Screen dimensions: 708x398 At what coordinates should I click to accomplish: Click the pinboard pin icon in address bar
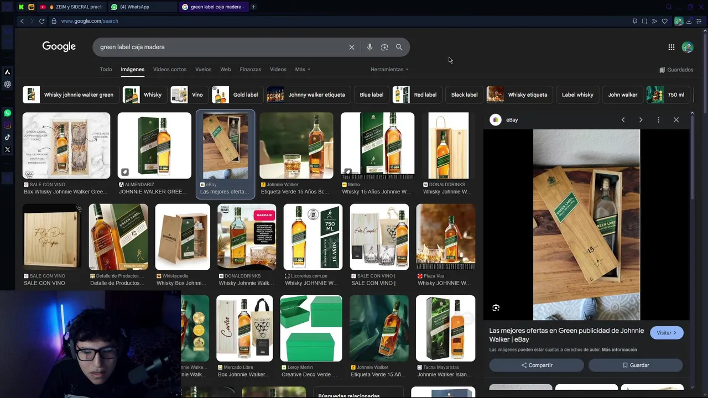[x=634, y=21]
